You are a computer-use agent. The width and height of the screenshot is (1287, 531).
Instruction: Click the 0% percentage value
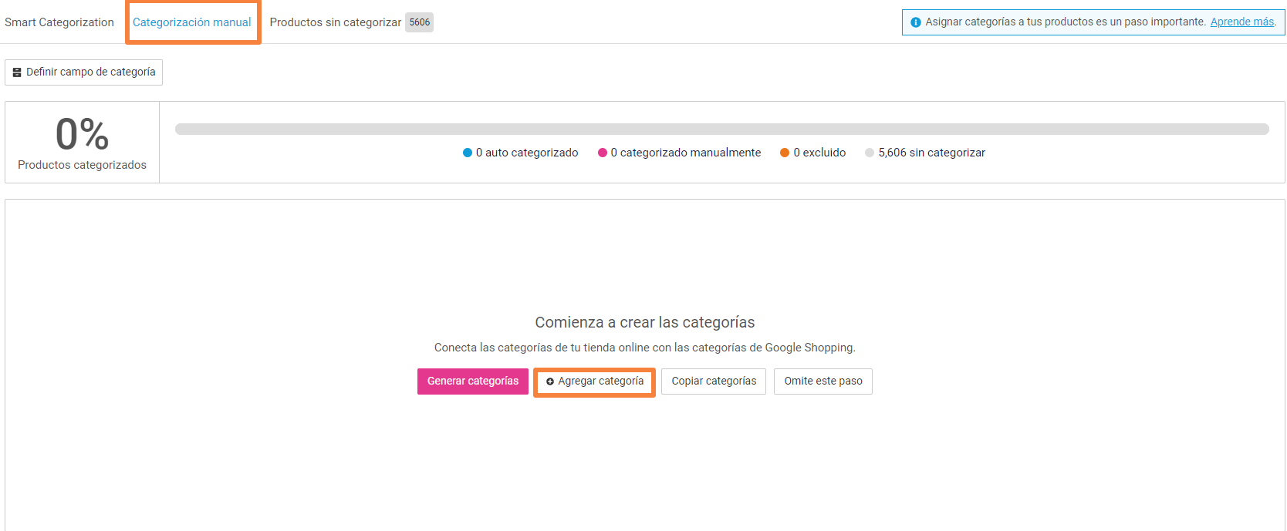[82, 134]
